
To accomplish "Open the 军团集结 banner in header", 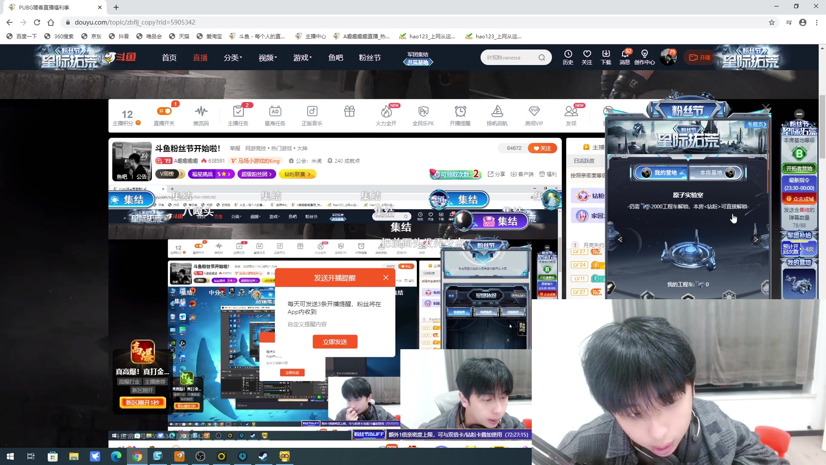I will coord(418,58).
